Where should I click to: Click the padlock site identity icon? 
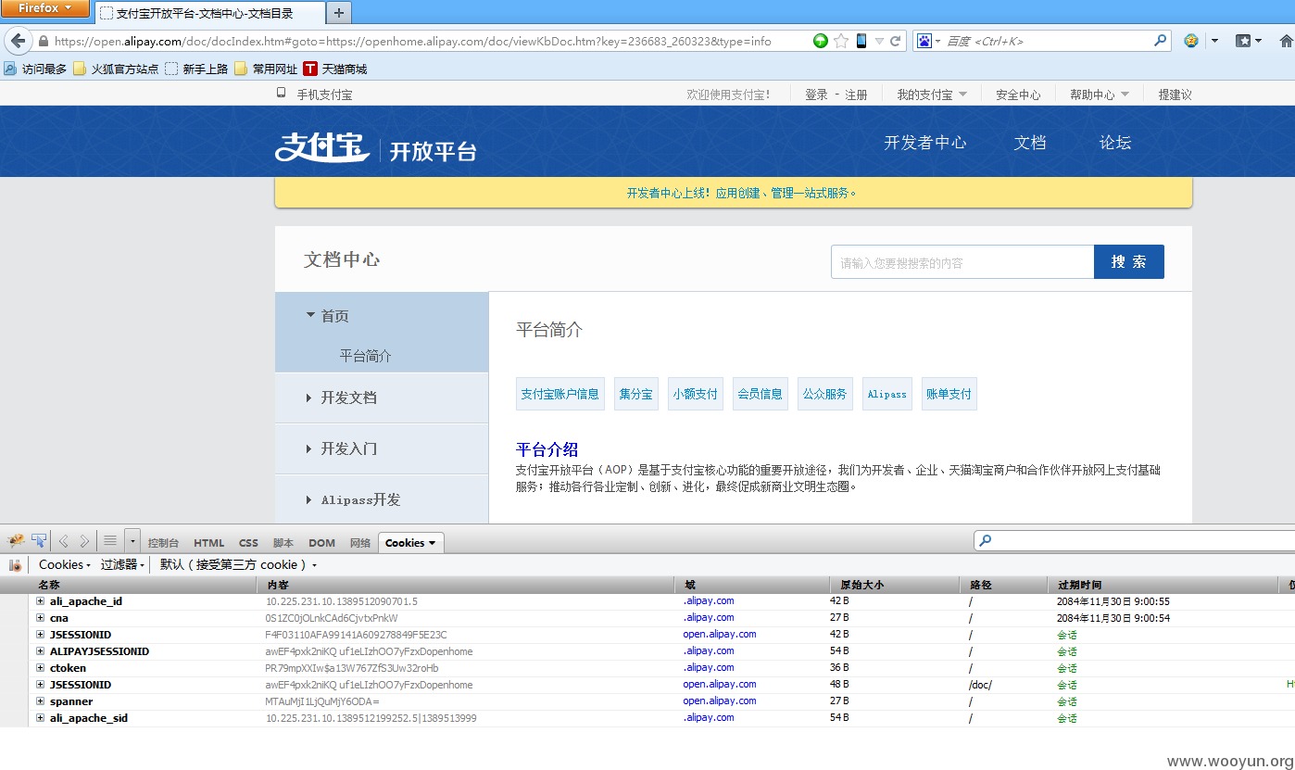point(43,42)
